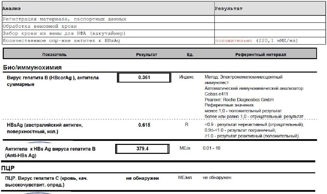Click the "0.01 - 10" reference interval
327x194 pixels.
(212, 148)
